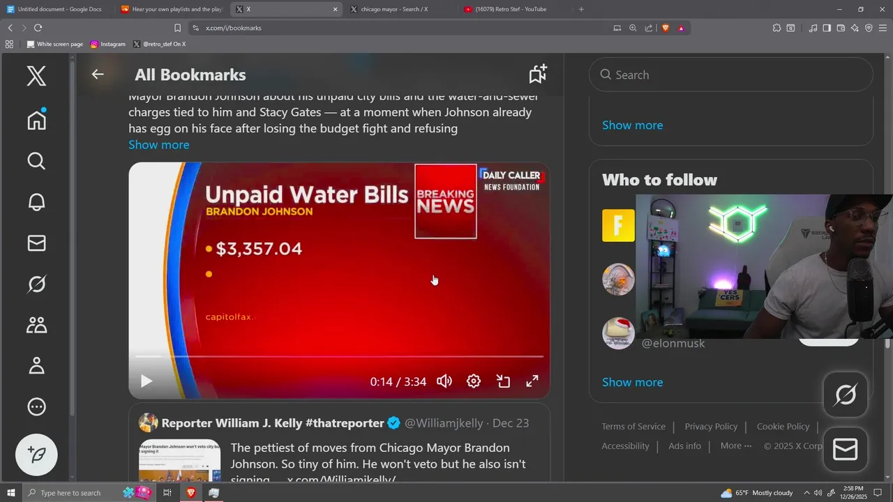Navigate browser back
Screen dimensions: 893x502
pos(10,28)
